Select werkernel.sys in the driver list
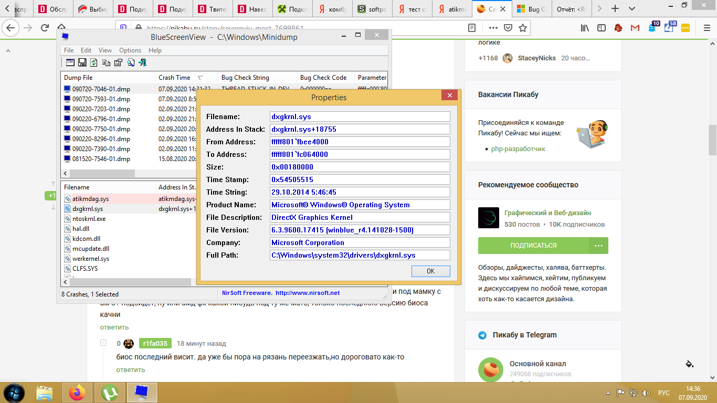This screenshot has width=717, height=403. (x=91, y=259)
